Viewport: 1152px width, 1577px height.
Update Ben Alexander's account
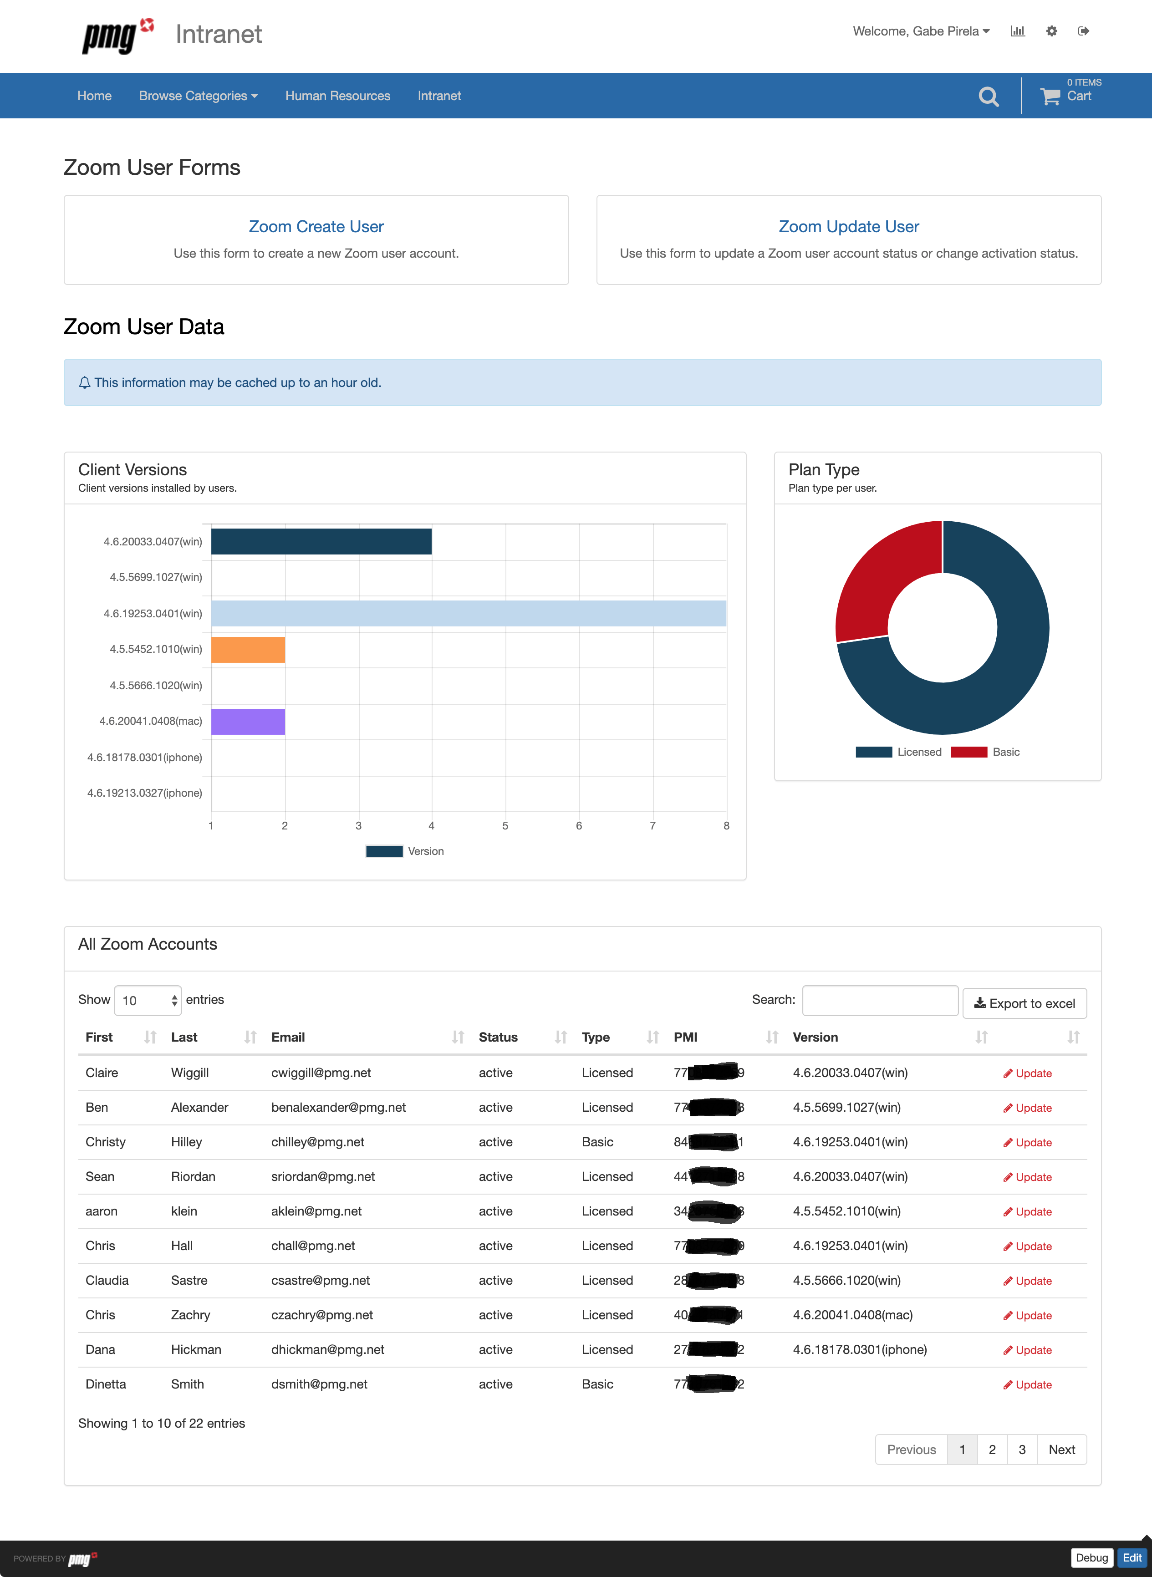pyautogui.click(x=1027, y=1108)
